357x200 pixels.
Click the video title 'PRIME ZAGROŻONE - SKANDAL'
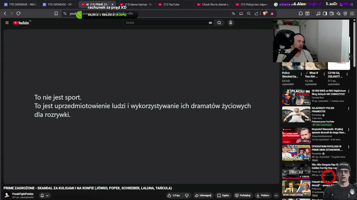88,188
